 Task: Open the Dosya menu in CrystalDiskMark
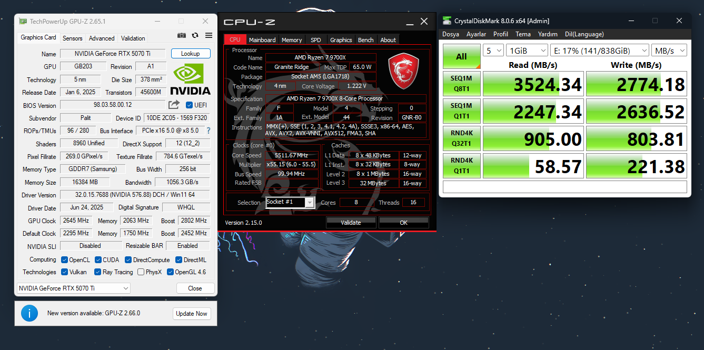pos(451,34)
